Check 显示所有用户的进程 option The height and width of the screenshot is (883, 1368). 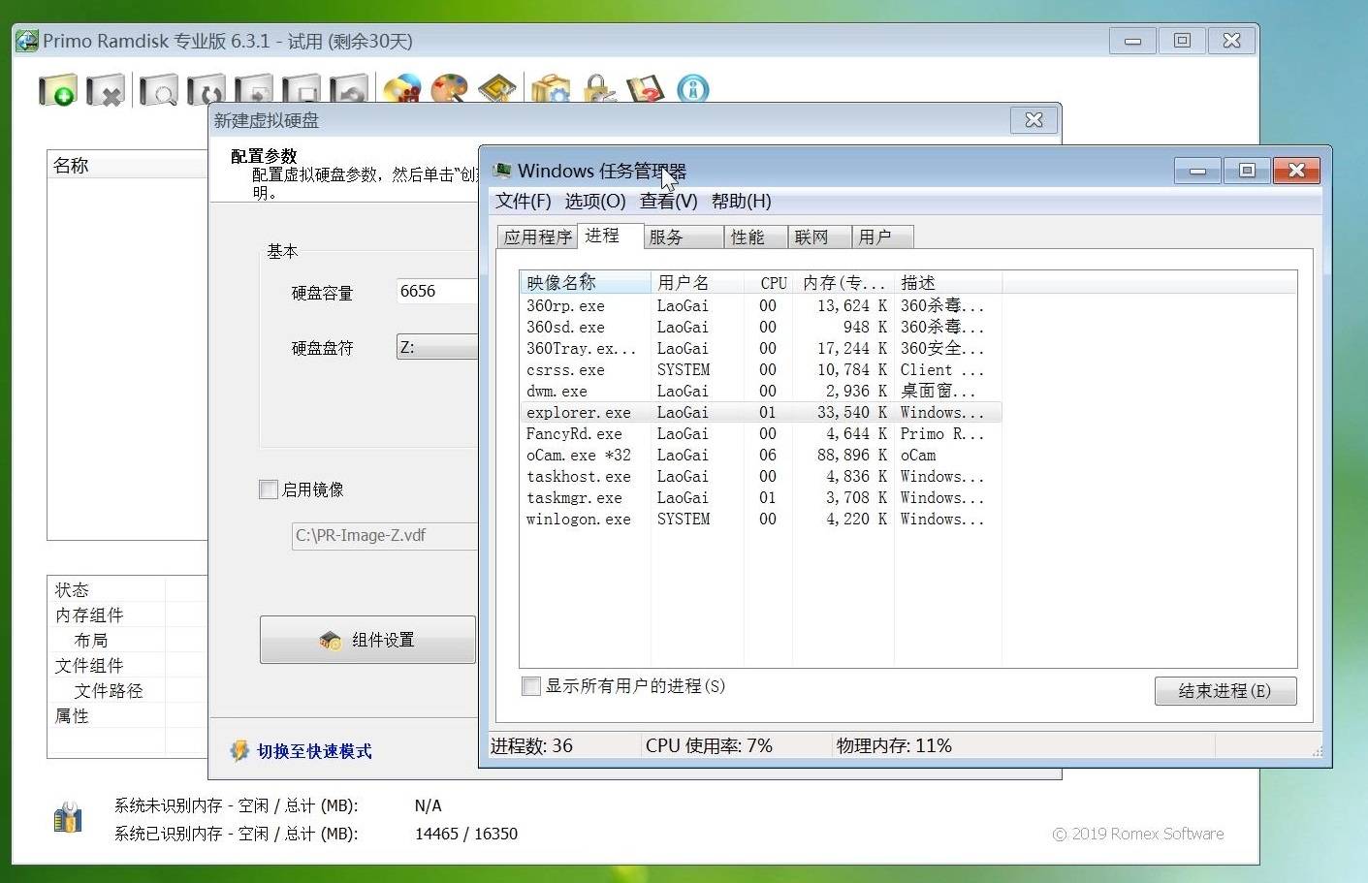(x=531, y=686)
